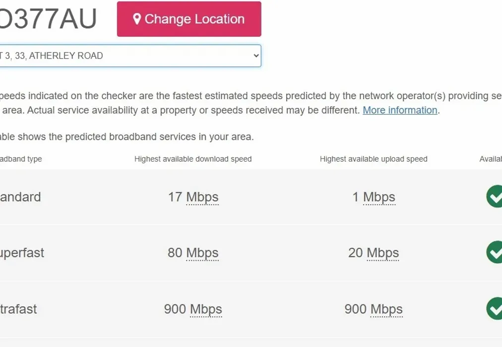502x347 pixels.
Task: Click the Highest available upload speed header
Action: click(374, 159)
